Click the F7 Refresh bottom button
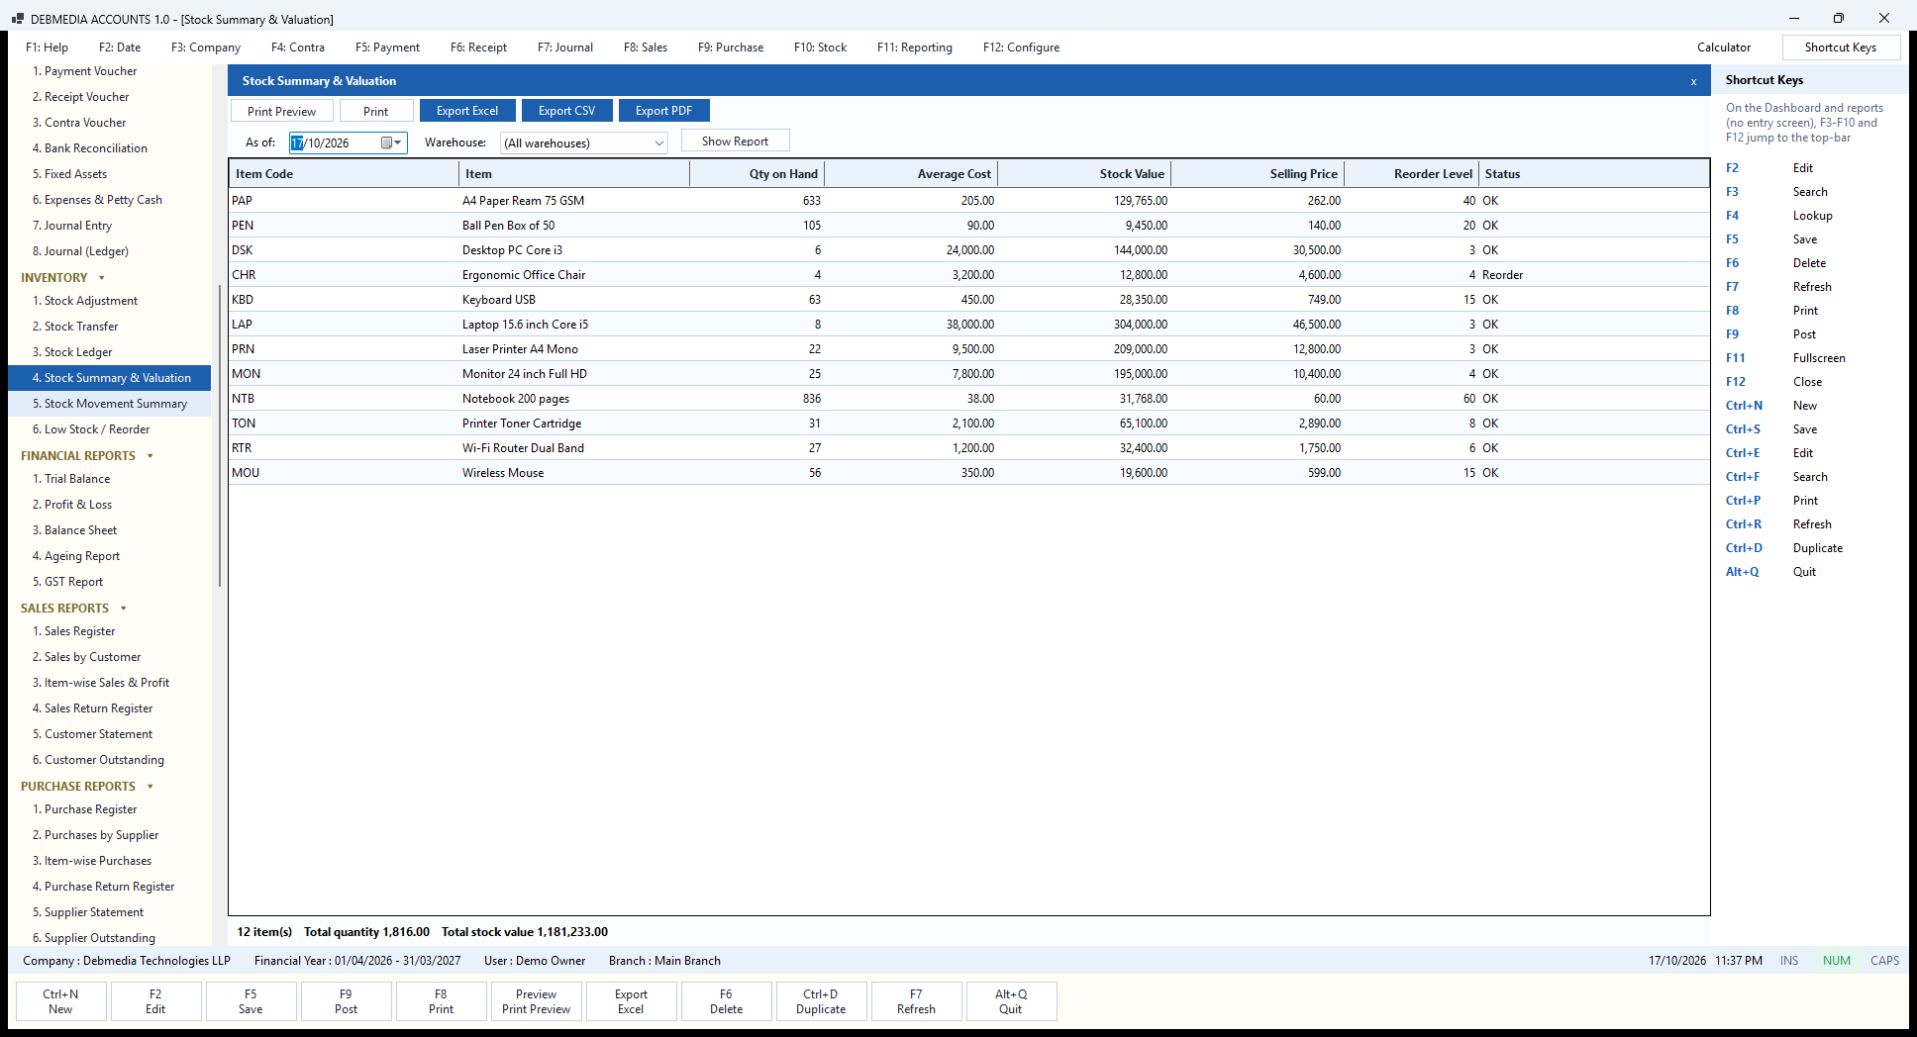This screenshot has height=1037, width=1917. [x=916, y=1001]
